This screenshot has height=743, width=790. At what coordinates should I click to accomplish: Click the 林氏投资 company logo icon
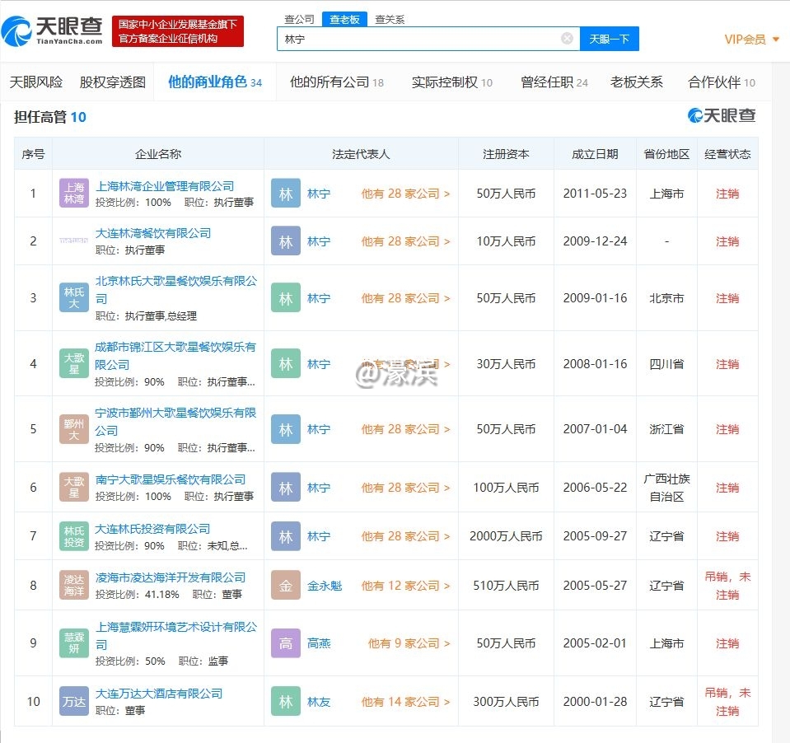click(x=74, y=536)
